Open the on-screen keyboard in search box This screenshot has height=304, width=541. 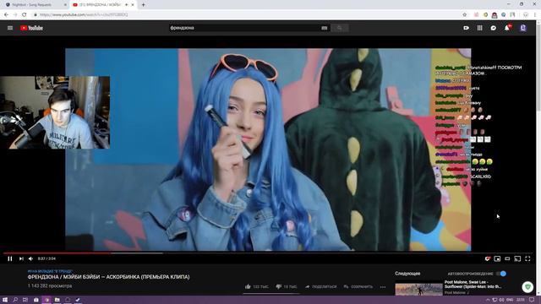[x=324, y=28]
